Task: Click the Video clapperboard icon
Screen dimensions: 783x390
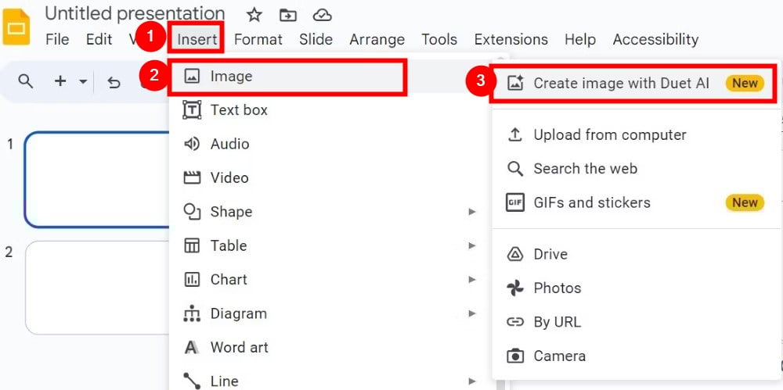Action: click(x=193, y=177)
